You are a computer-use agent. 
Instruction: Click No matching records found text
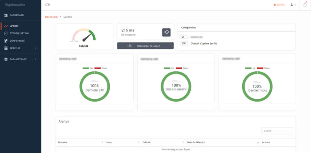[x=176, y=149]
